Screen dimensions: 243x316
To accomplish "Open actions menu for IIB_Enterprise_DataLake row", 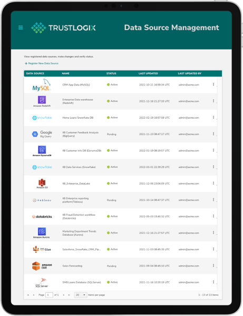I will point(213,184).
